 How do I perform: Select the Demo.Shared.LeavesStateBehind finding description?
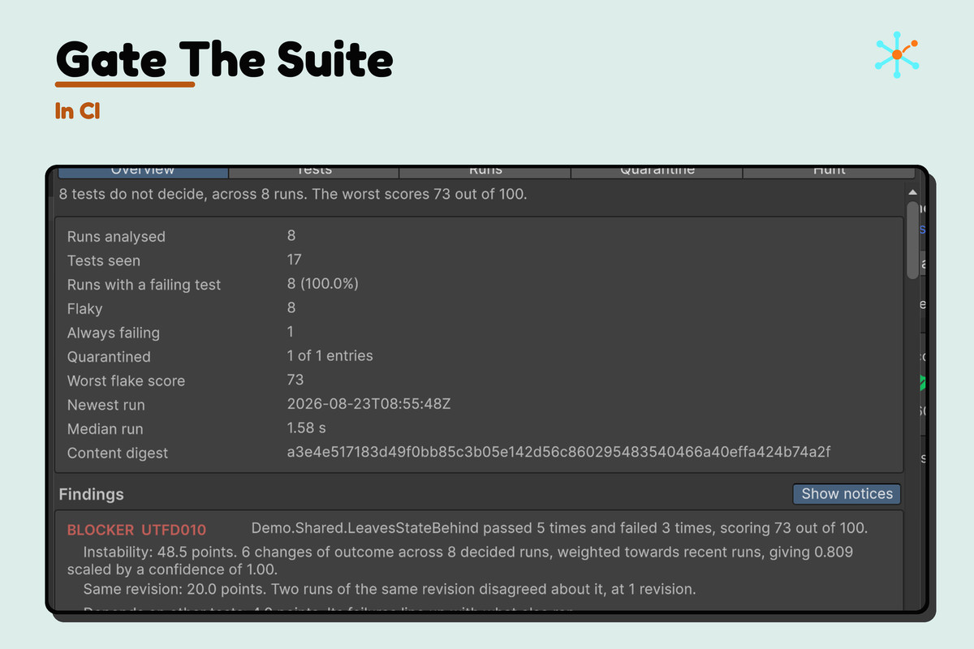[559, 528]
